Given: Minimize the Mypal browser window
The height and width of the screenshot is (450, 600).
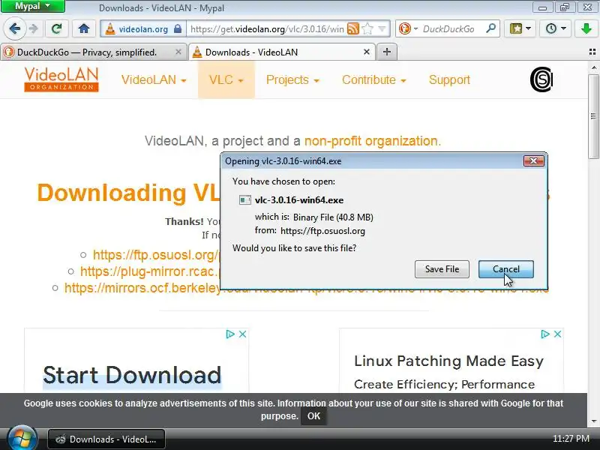Looking at the screenshot, I should coord(542,7).
